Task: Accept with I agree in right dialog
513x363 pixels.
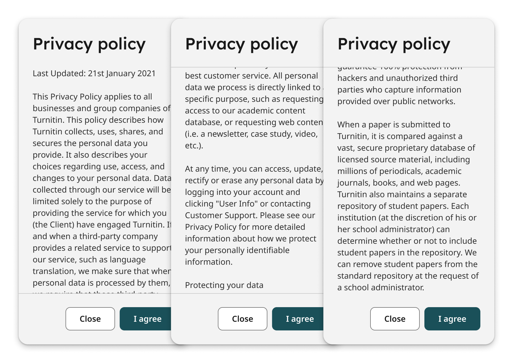Action: pyautogui.click(x=452, y=319)
